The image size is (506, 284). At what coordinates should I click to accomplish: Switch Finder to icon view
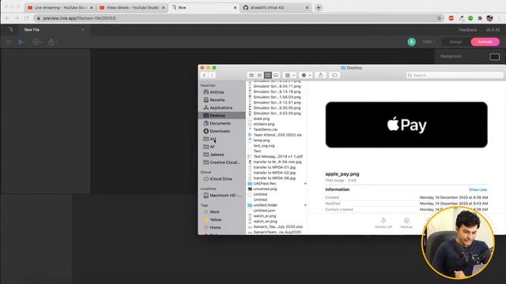pos(251,76)
